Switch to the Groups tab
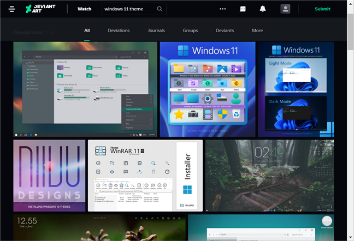 pos(190,31)
